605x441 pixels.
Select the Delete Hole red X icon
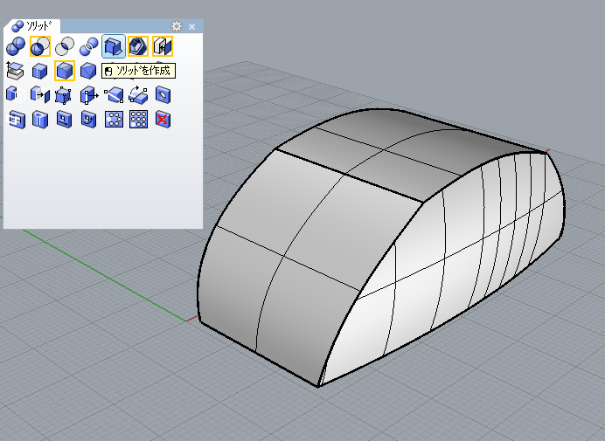click(163, 120)
